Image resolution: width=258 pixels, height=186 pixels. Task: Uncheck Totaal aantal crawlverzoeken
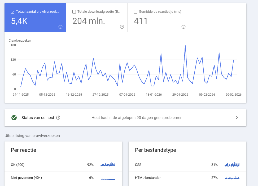(x=12, y=11)
